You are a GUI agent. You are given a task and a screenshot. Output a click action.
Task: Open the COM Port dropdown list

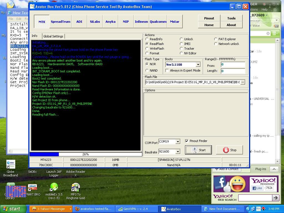click(x=178, y=141)
